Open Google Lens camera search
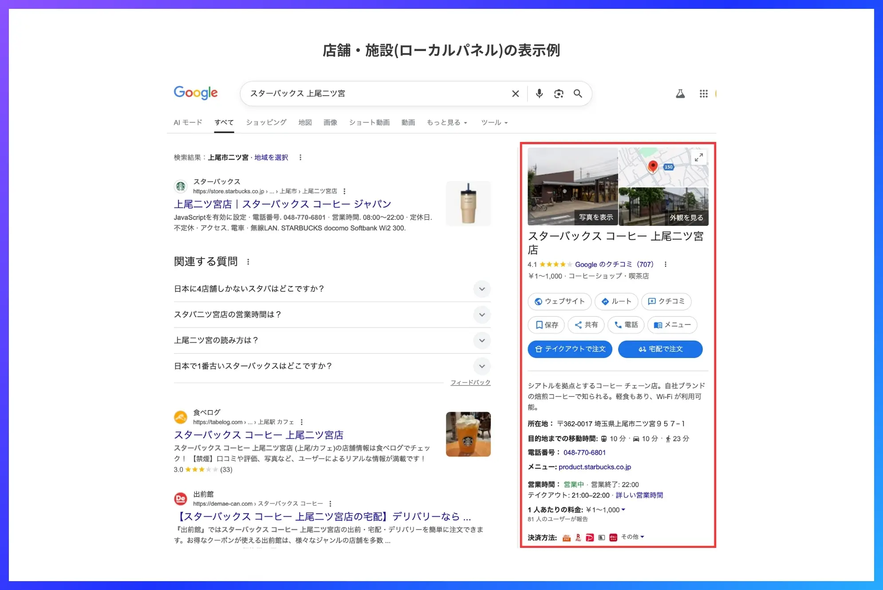This screenshot has height=590, width=883. [559, 94]
